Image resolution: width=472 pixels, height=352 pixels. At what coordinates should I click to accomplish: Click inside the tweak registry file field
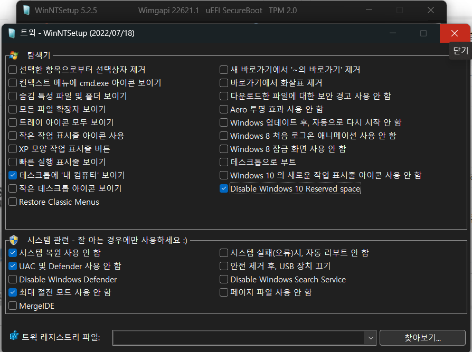(239, 338)
